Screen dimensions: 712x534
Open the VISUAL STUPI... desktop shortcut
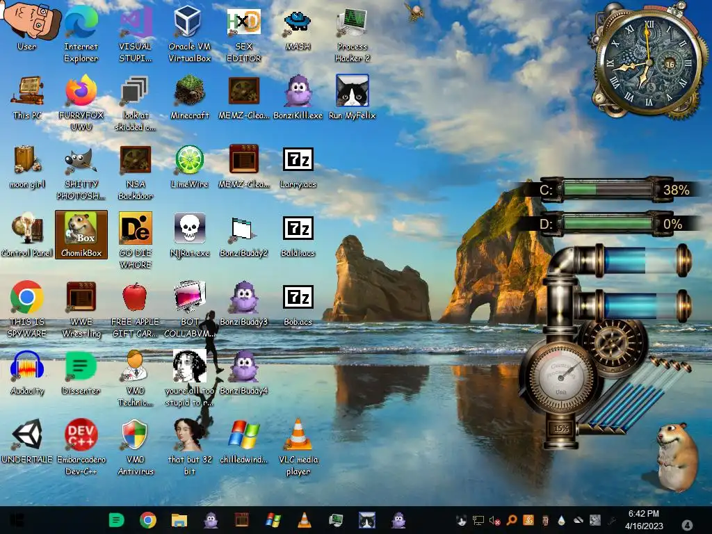[136, 34]
